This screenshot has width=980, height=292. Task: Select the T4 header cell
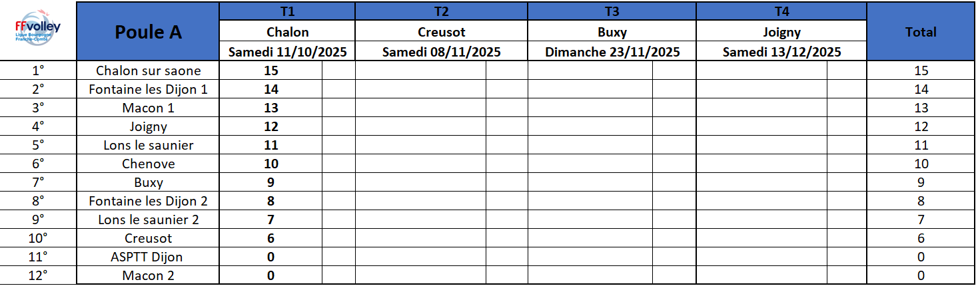781,11
